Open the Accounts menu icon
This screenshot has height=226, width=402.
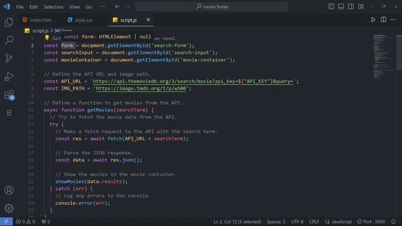click(x=9, y=190)
